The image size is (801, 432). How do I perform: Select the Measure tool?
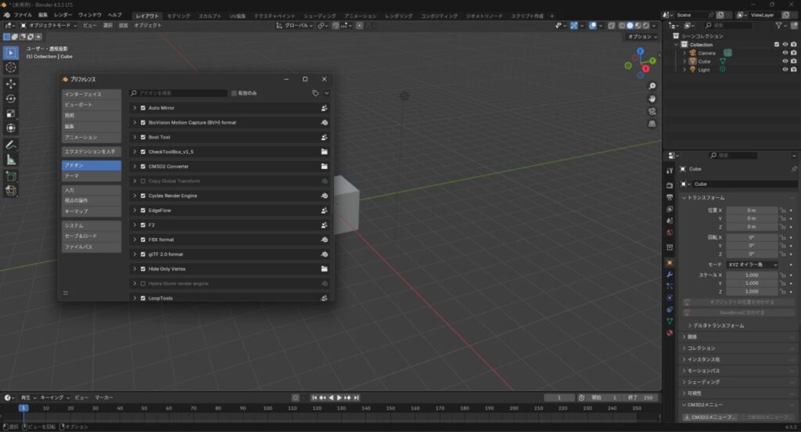tap(11, 160)
